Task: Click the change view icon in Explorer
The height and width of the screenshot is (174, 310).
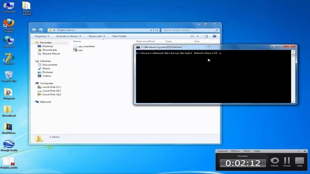Action: click(192, 36)
